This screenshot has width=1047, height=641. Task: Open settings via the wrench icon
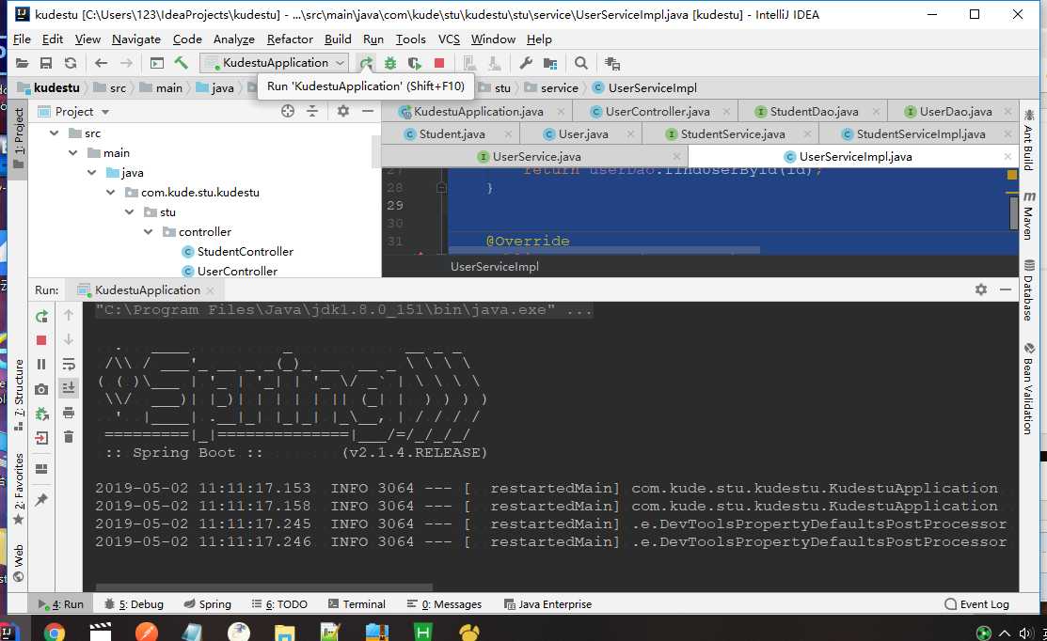click(526, 63)
